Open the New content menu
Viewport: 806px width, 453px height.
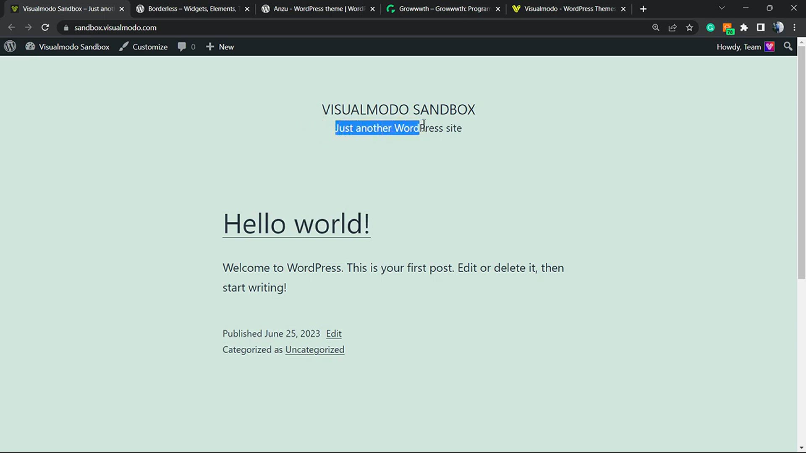click(x=220, y=47)
